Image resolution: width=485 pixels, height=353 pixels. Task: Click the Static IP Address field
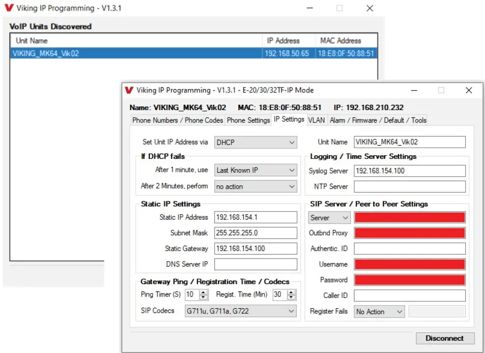click(256, 217)
